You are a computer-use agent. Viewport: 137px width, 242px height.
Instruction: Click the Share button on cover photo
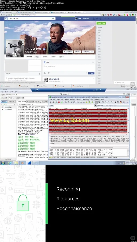[86, 52]
